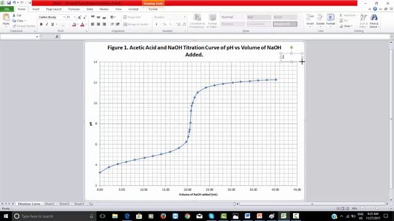Select the Volume of NaOH added axis title
This screenshot has height=221, width=394.
click(198, 195)
